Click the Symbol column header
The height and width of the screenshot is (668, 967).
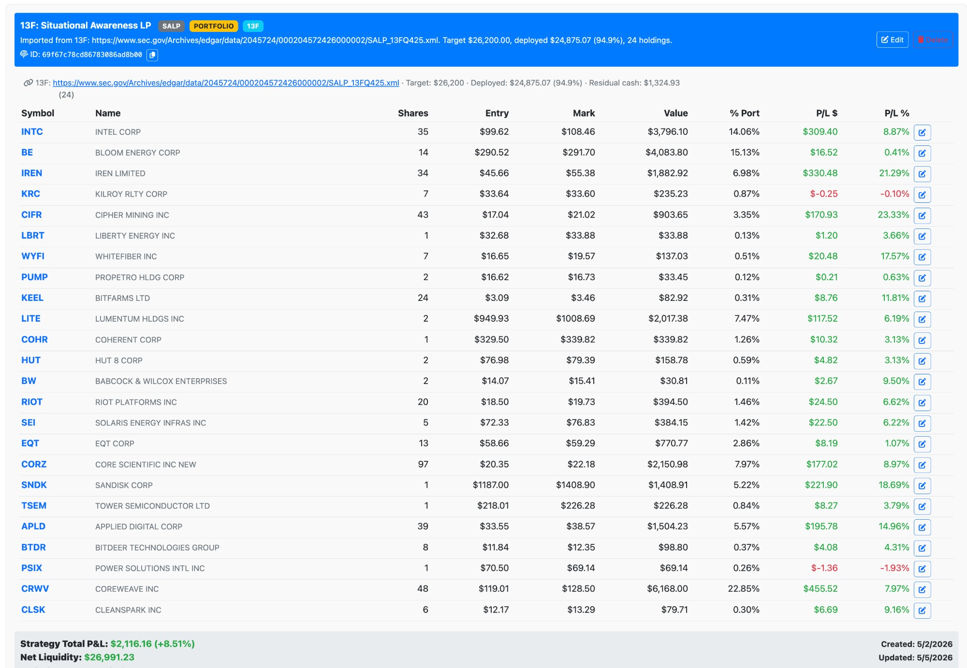pyautogui.click(x=38, y=113)
